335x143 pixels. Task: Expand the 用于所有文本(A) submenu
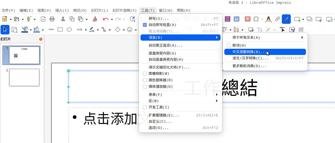click(265, 37)
